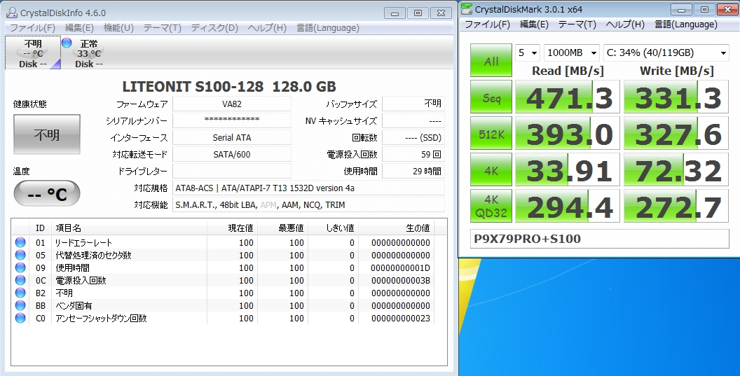This screenshot has height=376, width=740.
Task: Open ヘルプ(H) menu in CrystalDiskInfo
Action: click(267, 28)
